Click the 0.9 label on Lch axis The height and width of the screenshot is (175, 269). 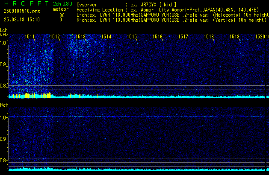4,64
